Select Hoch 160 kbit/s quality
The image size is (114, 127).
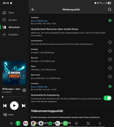pyautogui.click(x=110, y=68)
